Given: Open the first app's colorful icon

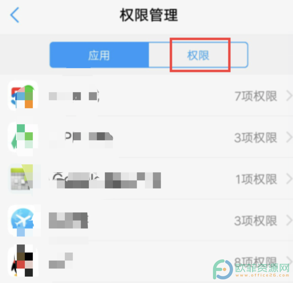Looking at the screenshot, I should [x=23, y=96].
